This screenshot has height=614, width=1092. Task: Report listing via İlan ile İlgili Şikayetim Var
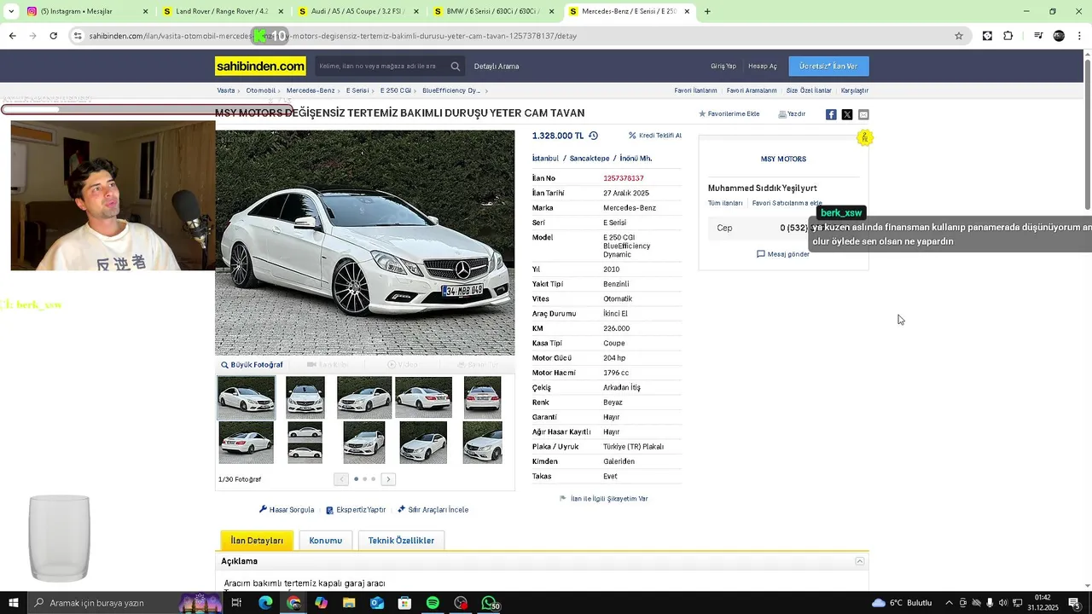click(x=603, y=499)
